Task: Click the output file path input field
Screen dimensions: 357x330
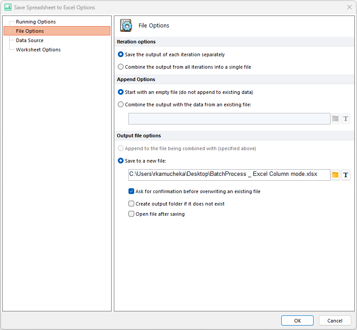Action: click(229, 175)
